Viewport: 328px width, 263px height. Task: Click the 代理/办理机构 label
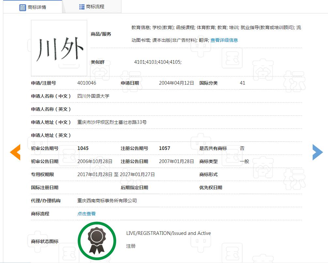(46, 201)
